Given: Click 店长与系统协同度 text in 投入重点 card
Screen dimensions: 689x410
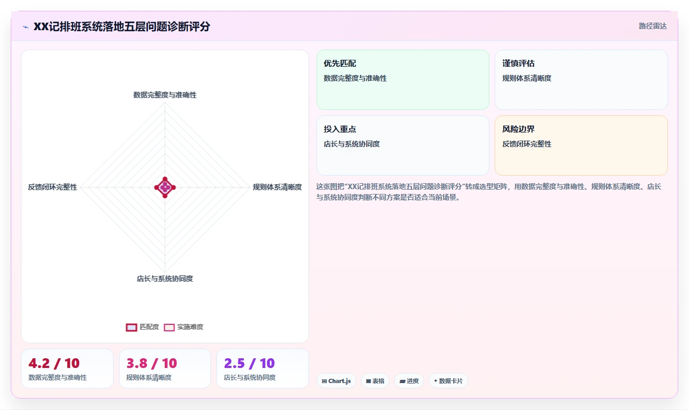Looking at the screenshot, I should tap(352, 144).
